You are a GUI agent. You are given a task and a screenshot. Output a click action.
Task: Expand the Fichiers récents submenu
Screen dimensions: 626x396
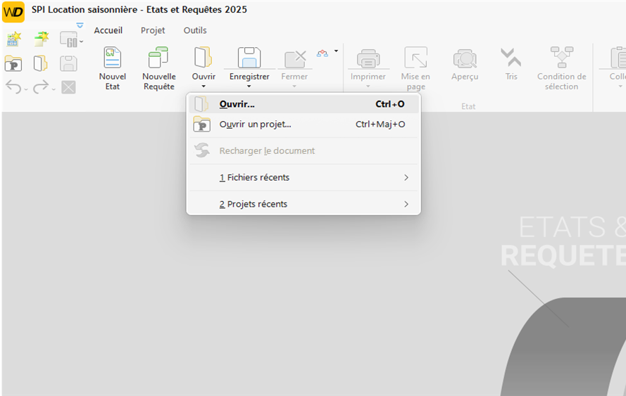tap(406, 178)
